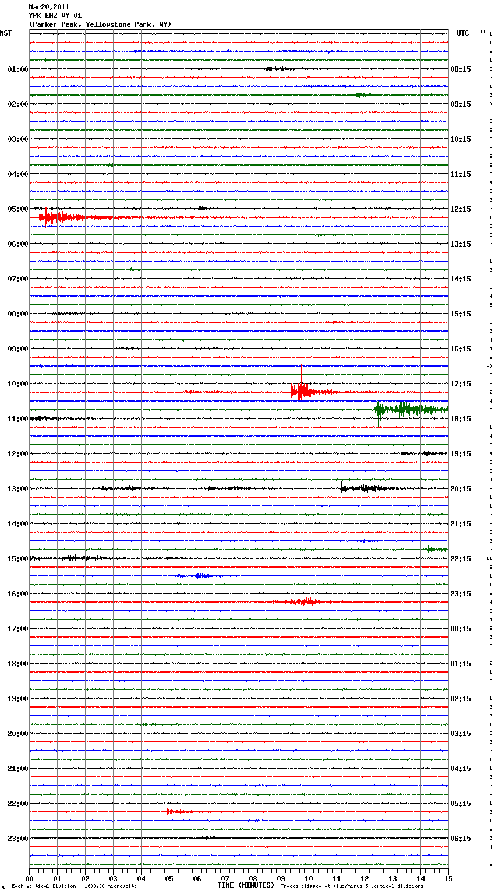Select the 09:15 UTC time label
This screenshot has width=495, height=894.
[x=461, y=104]
